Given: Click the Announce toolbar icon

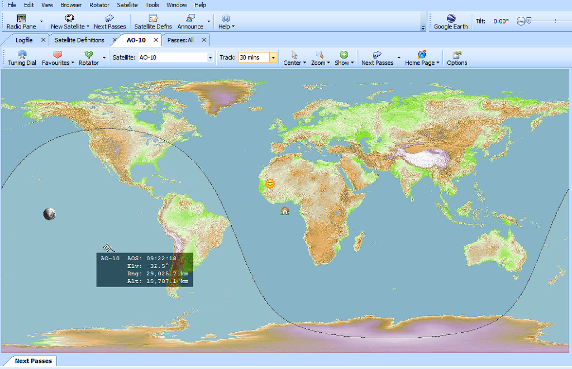Looking at the screenshot, I should [190, 22].
